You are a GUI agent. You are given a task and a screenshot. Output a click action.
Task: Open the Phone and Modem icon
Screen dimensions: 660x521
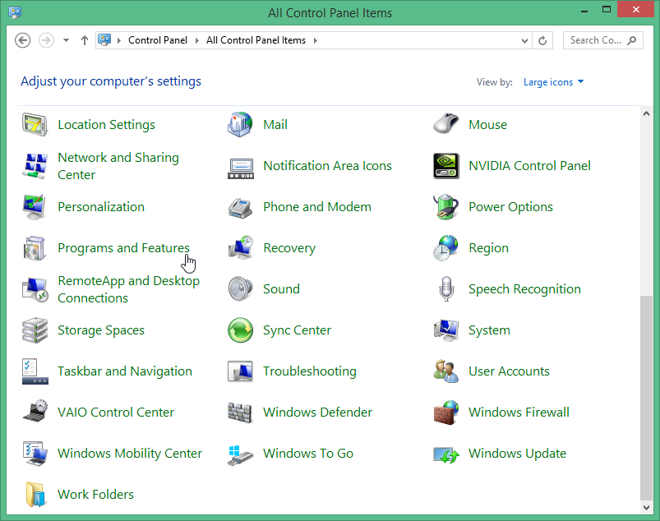[x=240, y=207]
